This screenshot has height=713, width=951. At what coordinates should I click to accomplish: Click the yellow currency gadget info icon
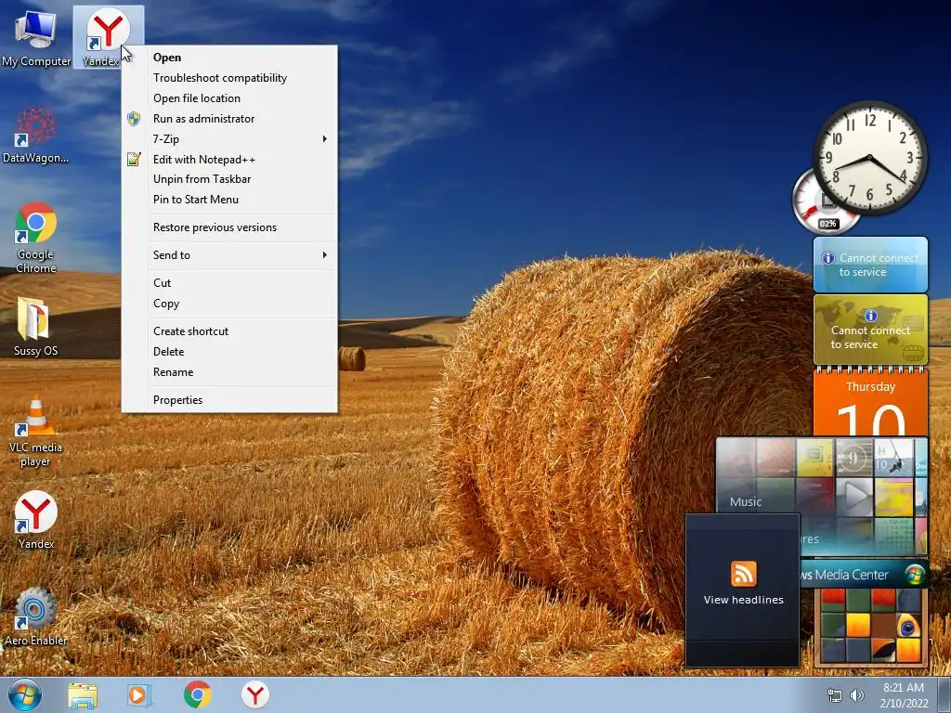coord(871,316)
